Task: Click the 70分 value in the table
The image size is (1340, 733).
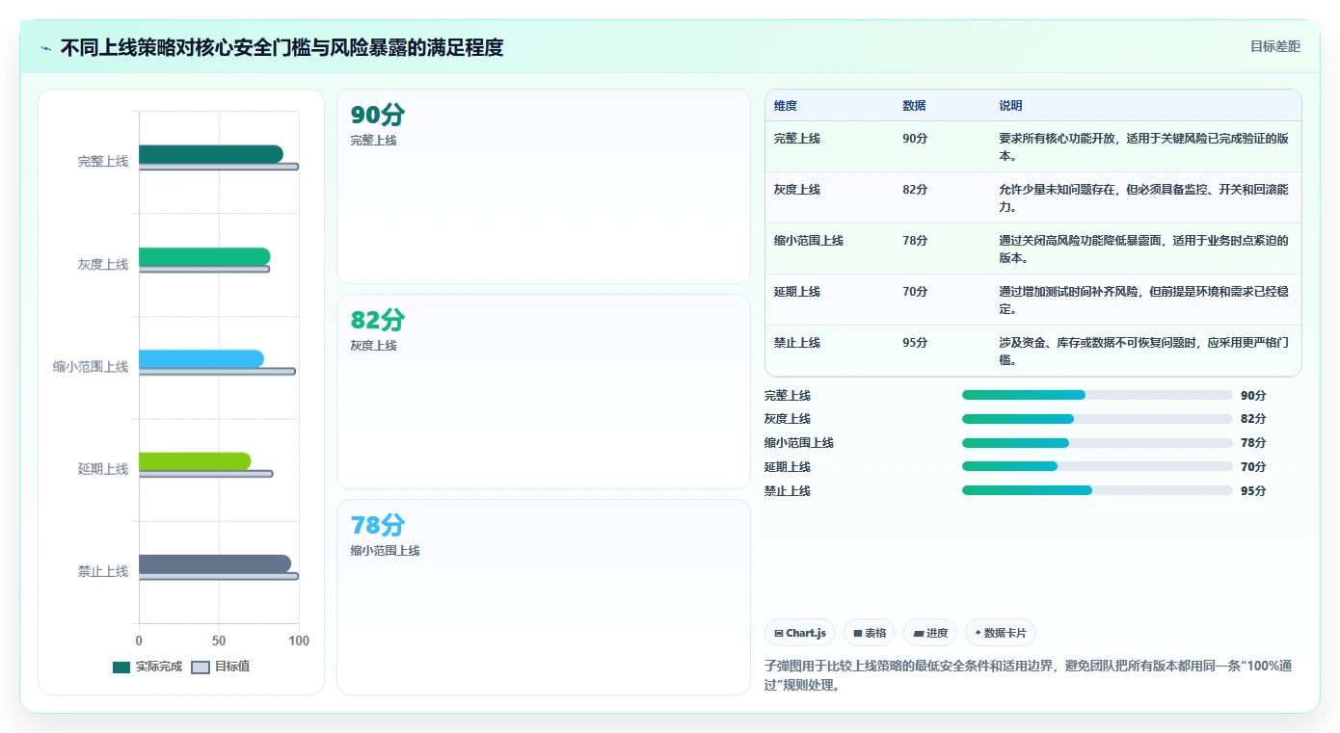Action: [x=915, y=292]
